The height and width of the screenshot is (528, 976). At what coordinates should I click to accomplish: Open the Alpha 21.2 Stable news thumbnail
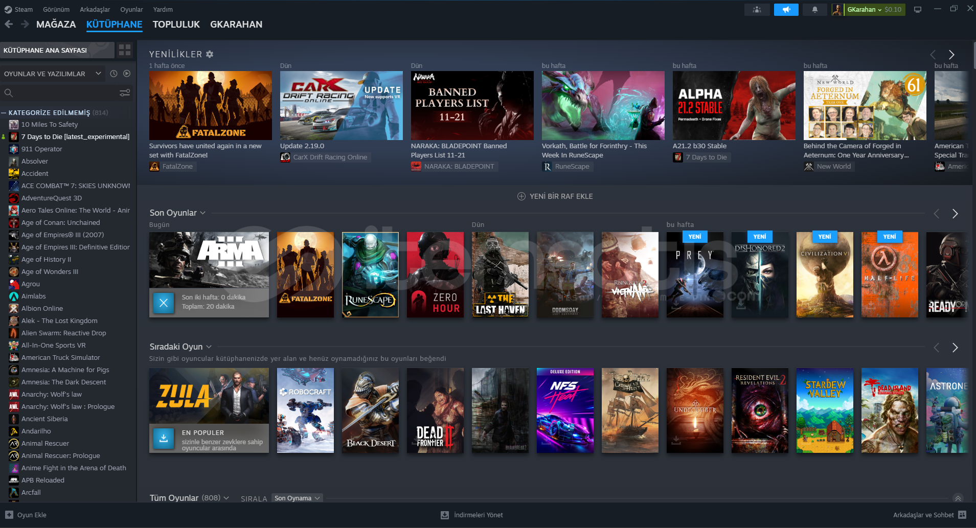[x=734, y=105]
